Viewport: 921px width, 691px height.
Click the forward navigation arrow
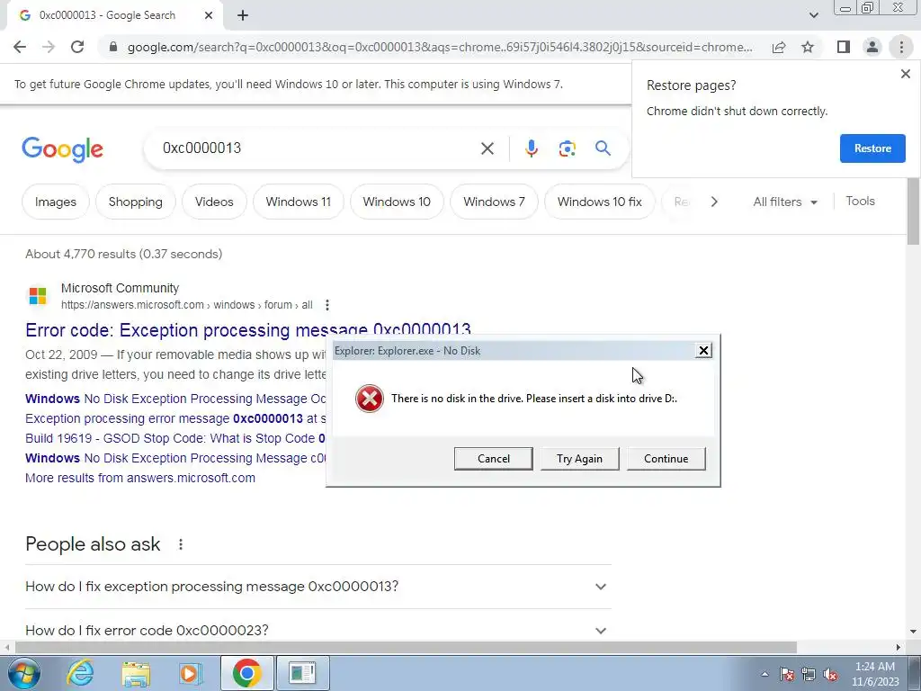pos(49,47)
